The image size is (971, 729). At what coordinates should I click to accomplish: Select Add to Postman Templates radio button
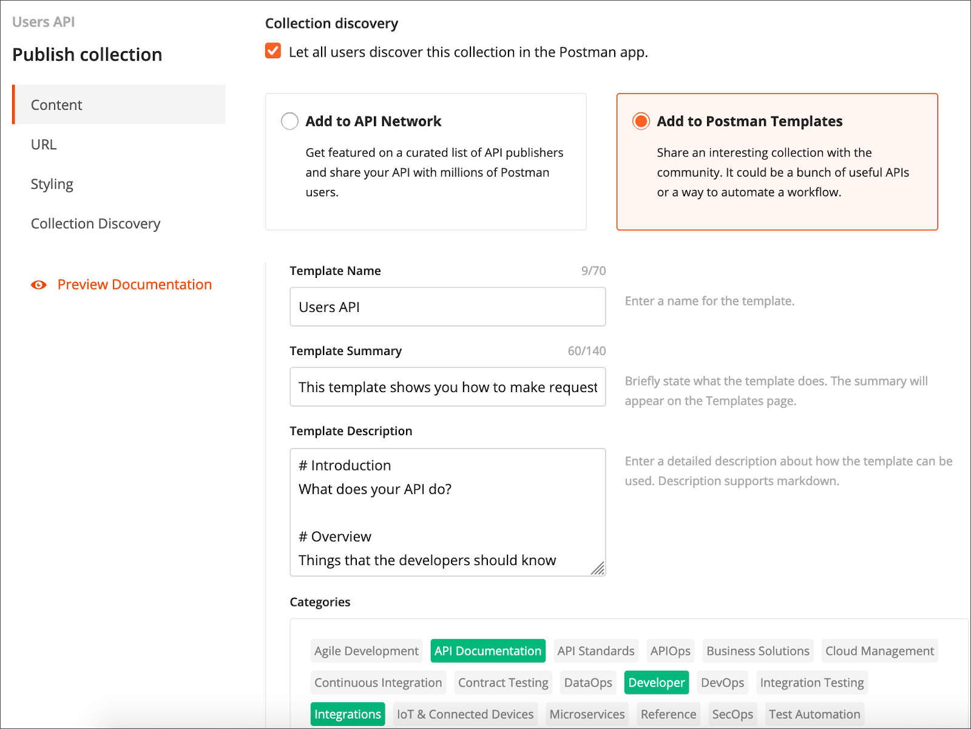tap(641, 121)
